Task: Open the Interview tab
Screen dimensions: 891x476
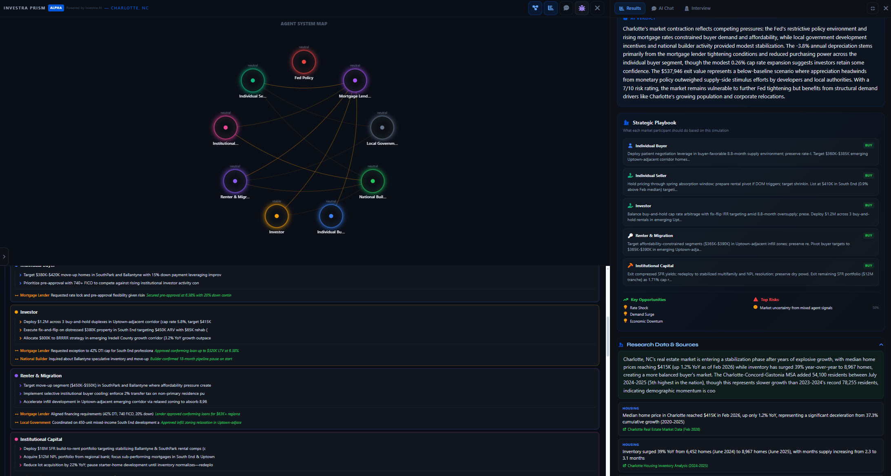Action: point(697,8)
